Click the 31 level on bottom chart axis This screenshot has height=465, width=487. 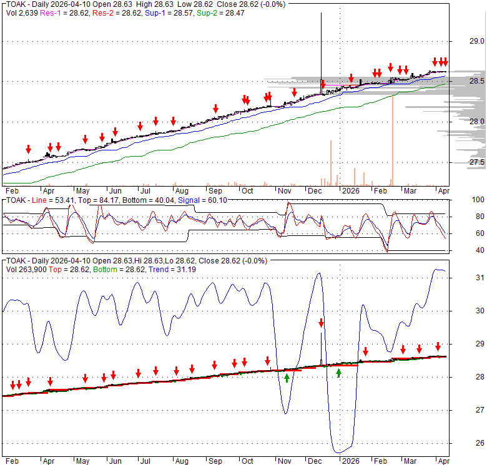[478, 278]
